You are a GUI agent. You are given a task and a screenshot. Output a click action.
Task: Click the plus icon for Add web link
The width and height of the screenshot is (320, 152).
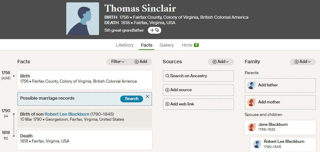(167, 104)
